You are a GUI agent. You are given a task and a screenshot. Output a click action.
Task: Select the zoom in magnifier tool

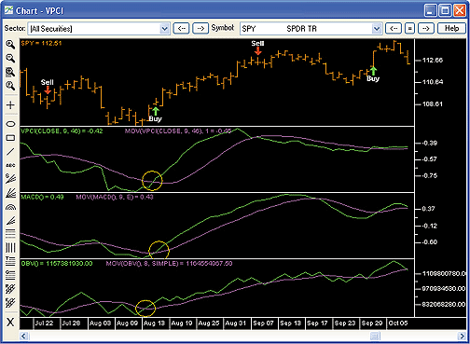coord(10,44)
